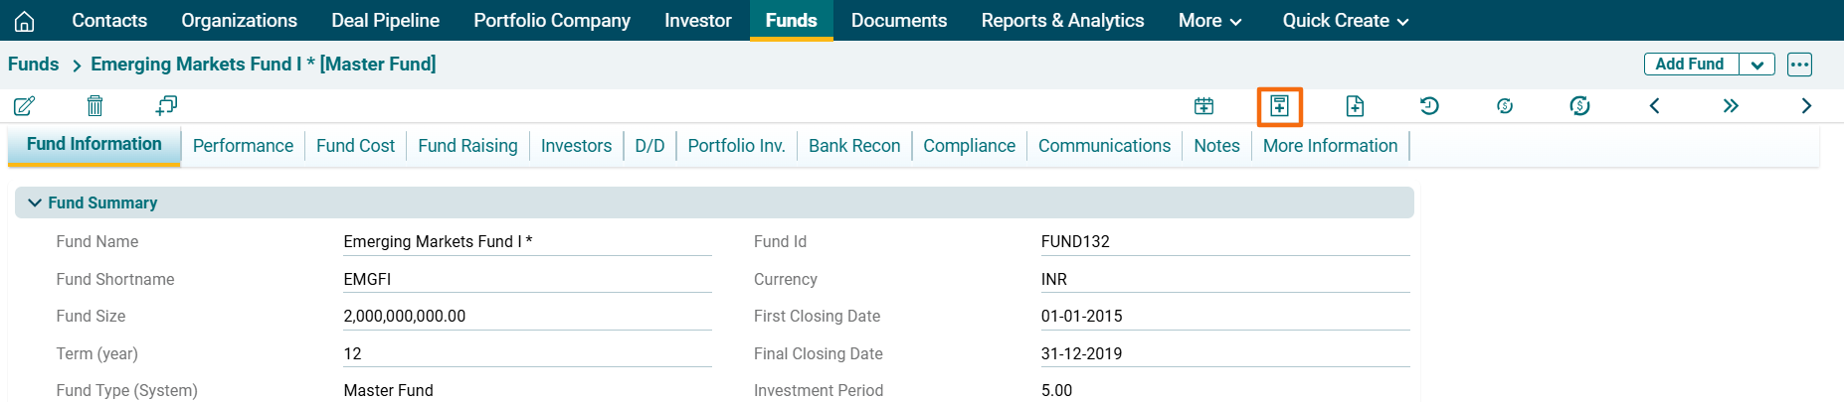
Task: Collapse the Fund Summary section
Action: tap(35, 202)
